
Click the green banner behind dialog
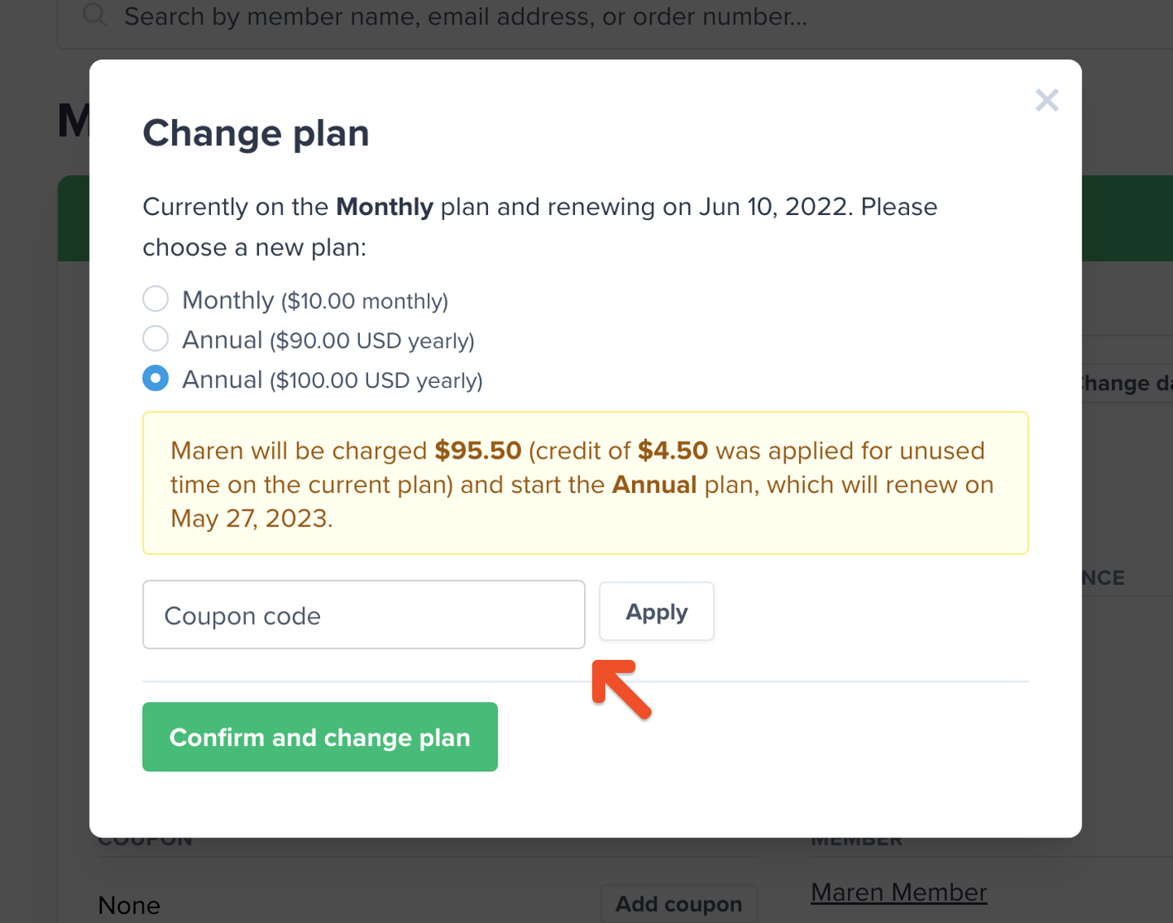click(x=1127, y=218)
